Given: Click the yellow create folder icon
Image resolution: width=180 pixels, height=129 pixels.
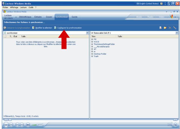Looking at the screenshot, I should [x=165, y=28].
